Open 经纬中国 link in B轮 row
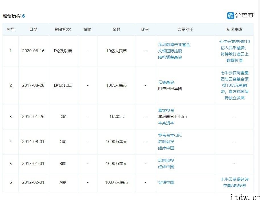 [166, 167]
